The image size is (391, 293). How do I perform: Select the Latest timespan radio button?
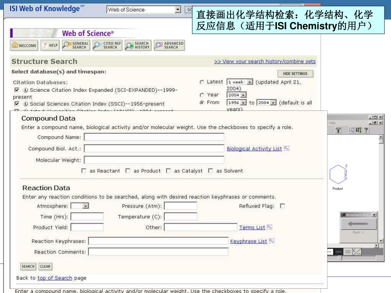[202, 82]
